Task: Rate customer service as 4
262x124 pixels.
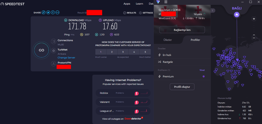Action: [134, 52]
